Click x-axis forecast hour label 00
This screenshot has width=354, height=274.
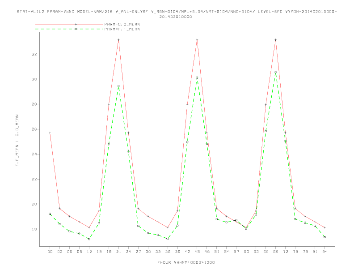click(x=50, y=252)
